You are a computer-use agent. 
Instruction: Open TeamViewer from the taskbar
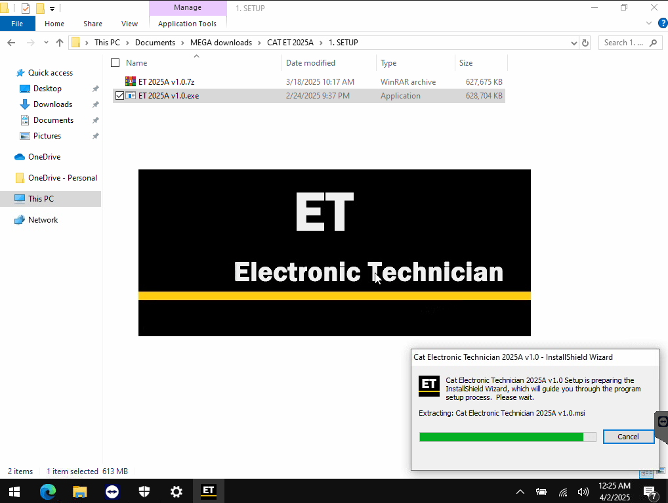(112, 491)
